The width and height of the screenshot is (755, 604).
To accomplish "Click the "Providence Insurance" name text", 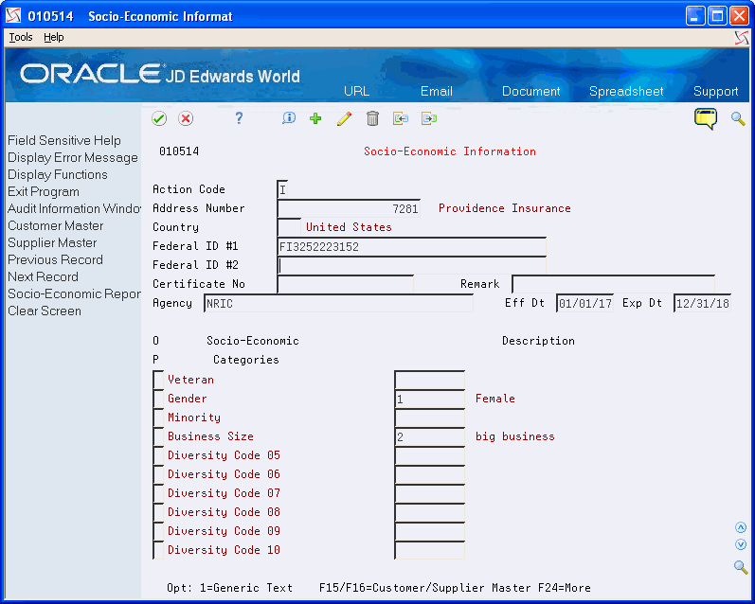I will [x=504, y=208].
